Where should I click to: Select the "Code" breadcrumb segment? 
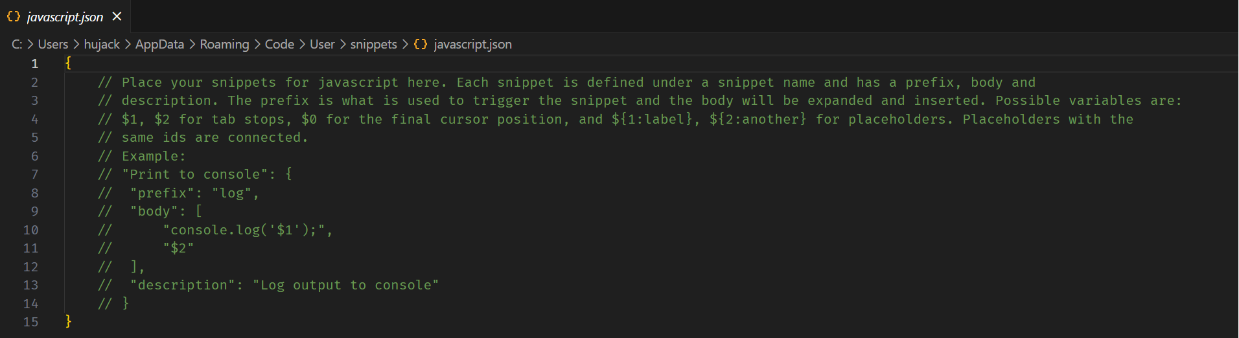[x=279, y=45]
